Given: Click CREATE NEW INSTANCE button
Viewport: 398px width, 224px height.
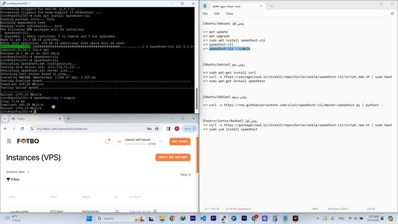Looking at the screenshot, I should [173, 157].
